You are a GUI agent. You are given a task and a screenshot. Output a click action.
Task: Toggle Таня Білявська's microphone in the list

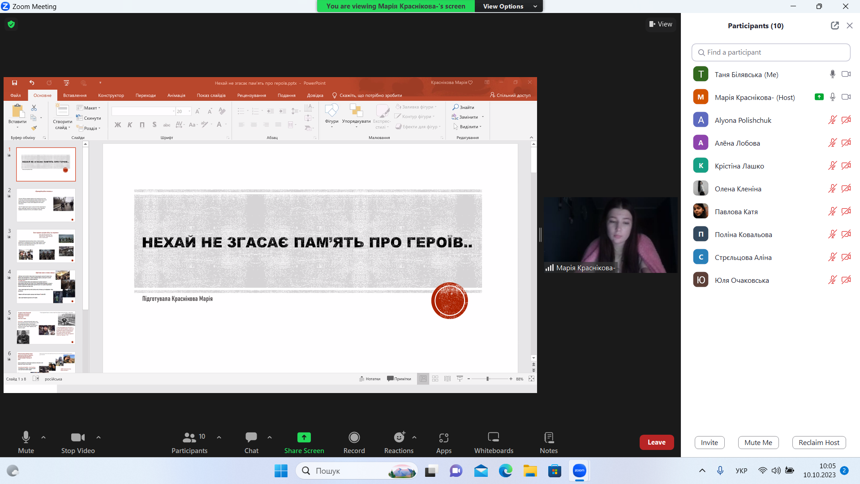(x=832, y=74)
